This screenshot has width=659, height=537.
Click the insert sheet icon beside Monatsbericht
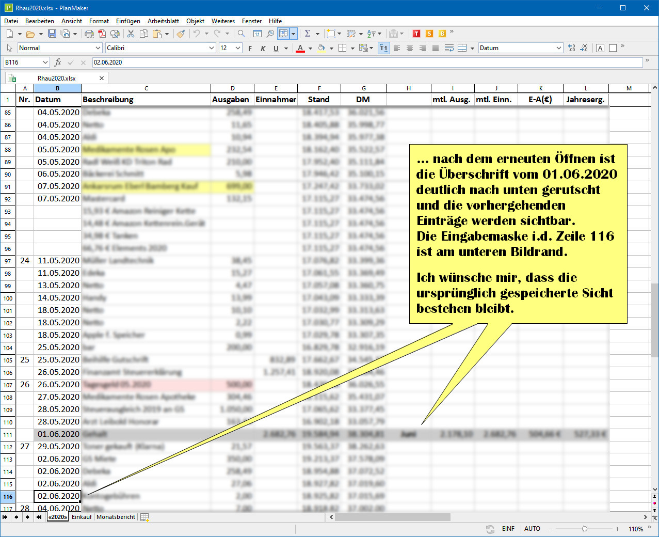144,517
